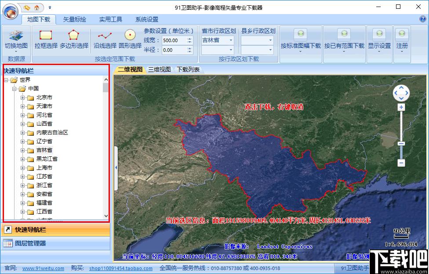Image resolution: width=429 pixels, height=274 pixels.
Task: Click the tag icon in quick access bar
Action: [26, 7]
